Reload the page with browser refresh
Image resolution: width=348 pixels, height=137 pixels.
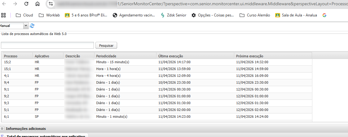click(26, 4)
